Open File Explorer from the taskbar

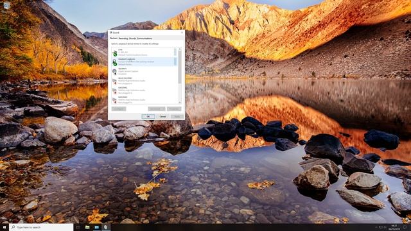point(87,227)
